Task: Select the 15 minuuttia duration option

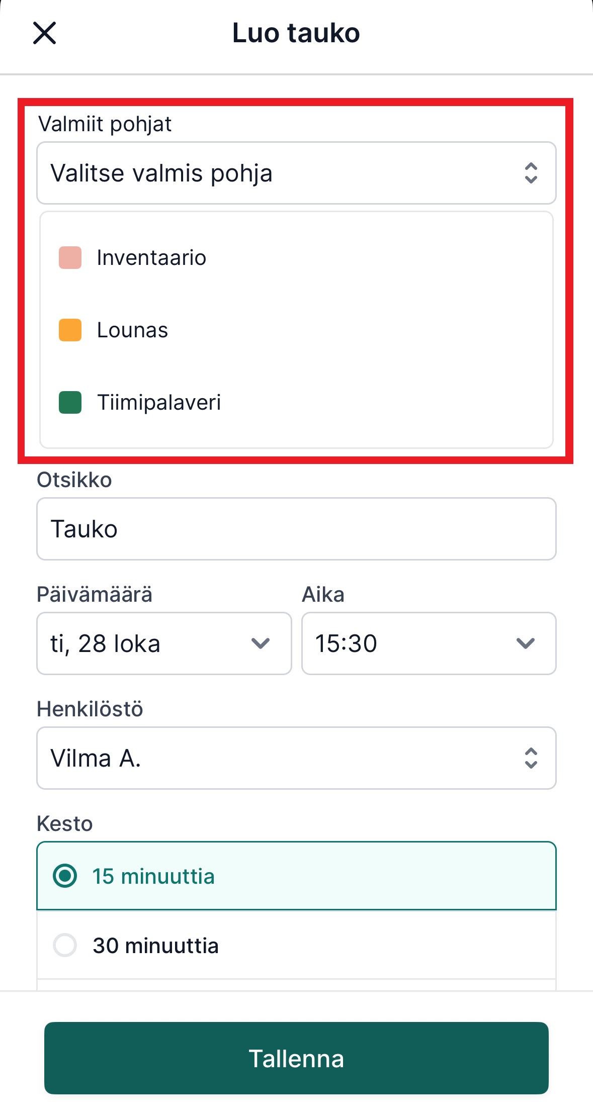Action: click(x=296, y=875)
